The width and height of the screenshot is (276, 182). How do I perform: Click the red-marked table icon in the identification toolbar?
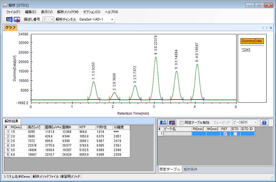[172, 123]
